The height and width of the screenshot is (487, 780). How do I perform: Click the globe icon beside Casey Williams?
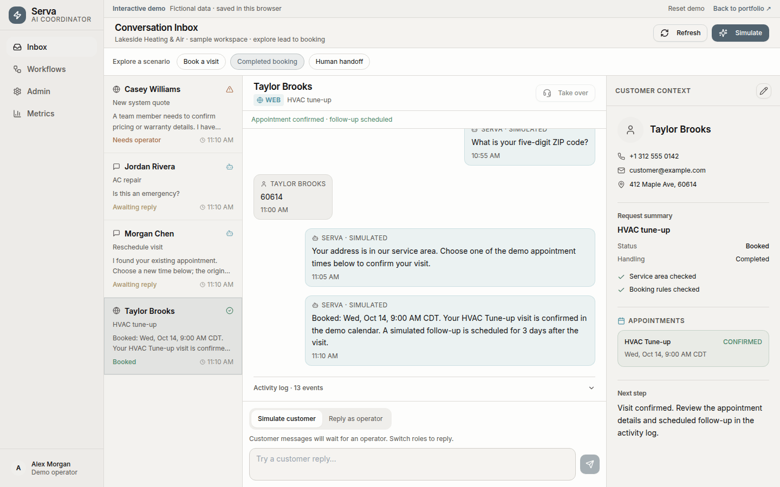(x=116, y=89)
